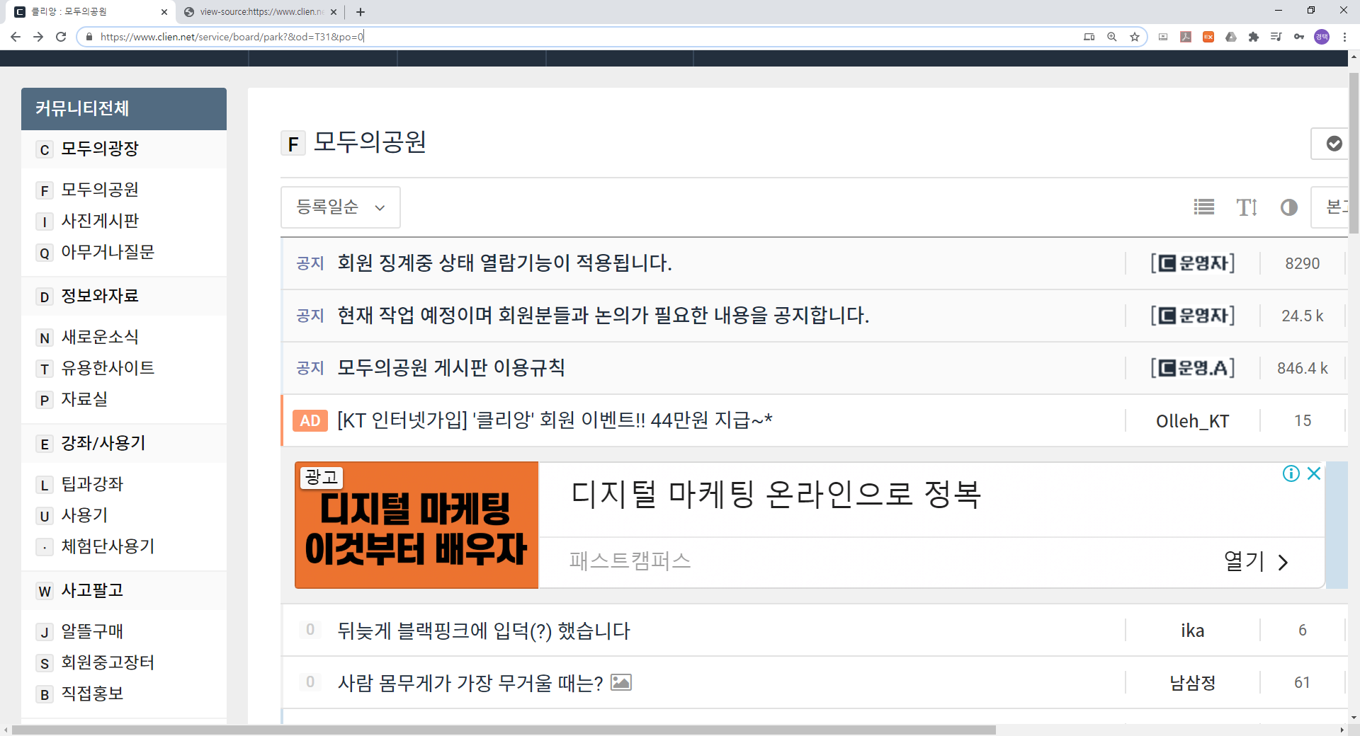Viewport: 1360px width, 736px height.
Task: Send this page to your devices
Action: (1089, 37)
